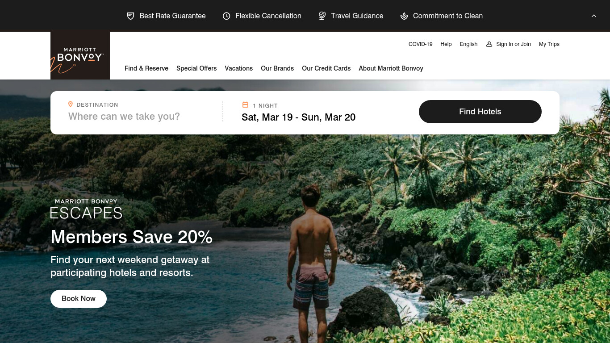Screen dimensions: 610x343
Task: Open the Special Offers menu
Action: [x=196, y=68]
